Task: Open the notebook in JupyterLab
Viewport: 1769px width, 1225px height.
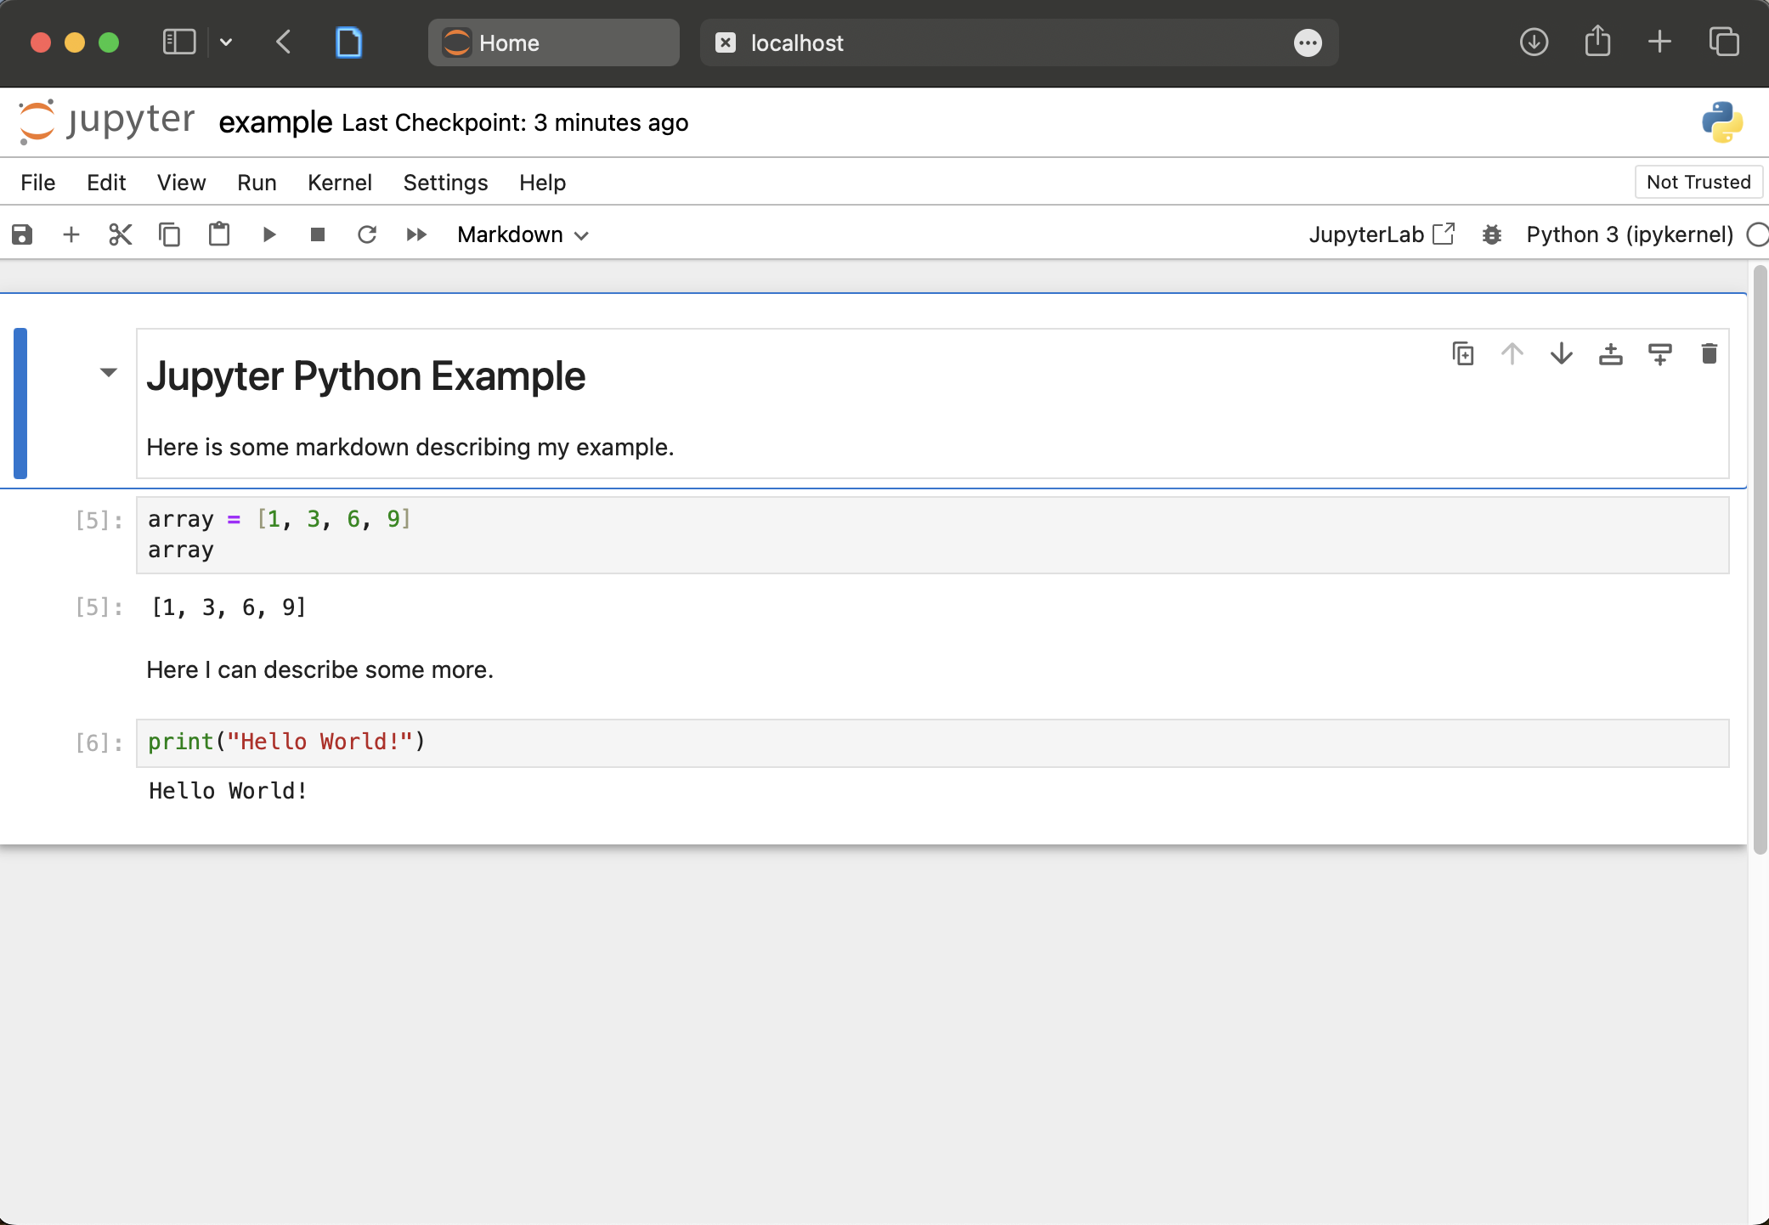Action: pyautogui.click(x=1381, y=234)
